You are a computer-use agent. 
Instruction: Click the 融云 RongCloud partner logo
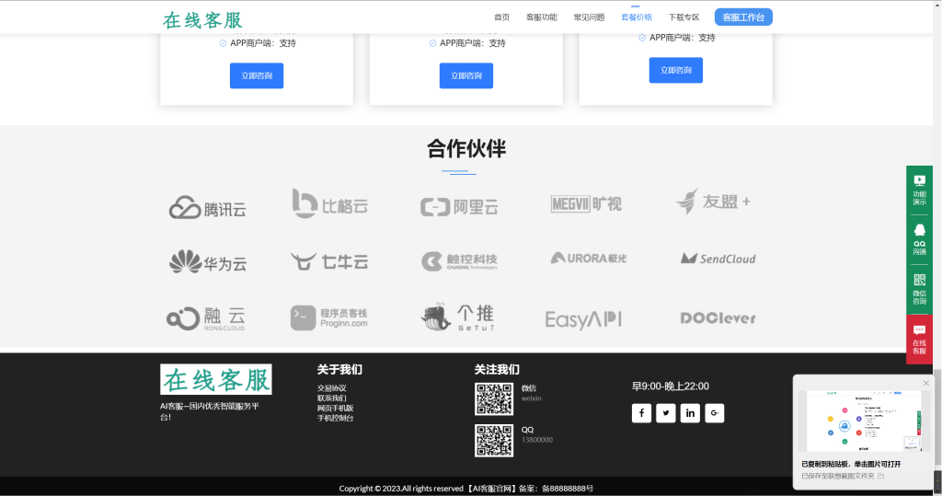206,318
